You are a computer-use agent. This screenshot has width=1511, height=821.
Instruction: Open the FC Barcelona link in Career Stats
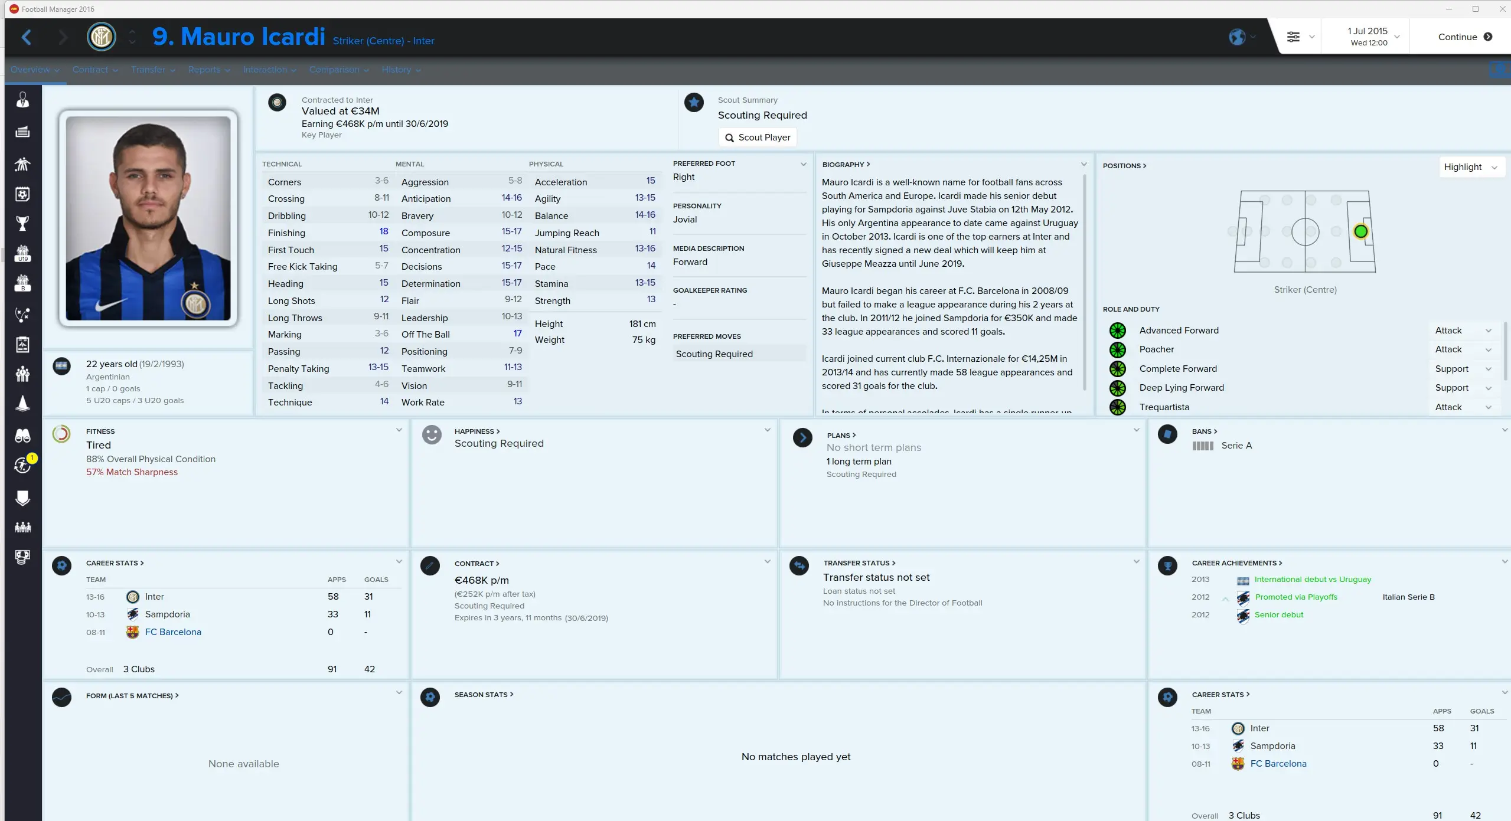[173, 632]
